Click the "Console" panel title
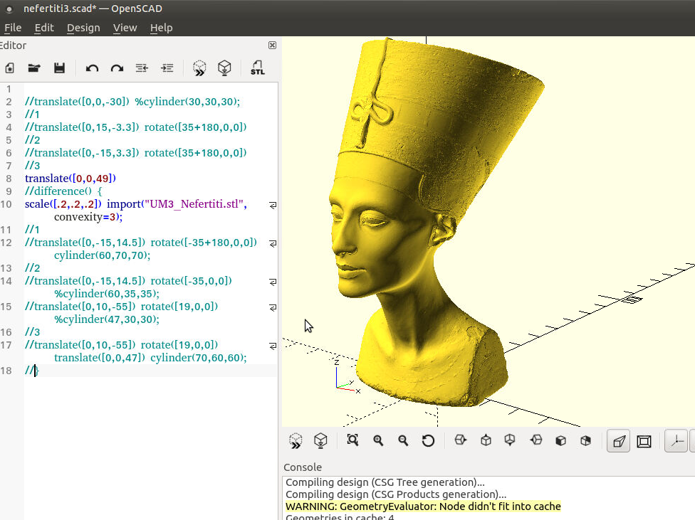Image resolution: width=695 pixels, height=520 pixels. [x=303, y=467]
